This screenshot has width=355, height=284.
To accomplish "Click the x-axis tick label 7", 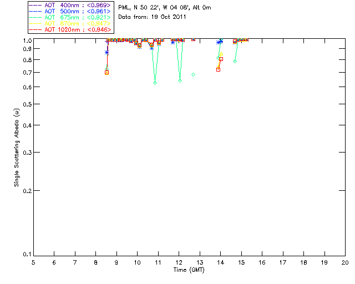I will tap(75, 262).
